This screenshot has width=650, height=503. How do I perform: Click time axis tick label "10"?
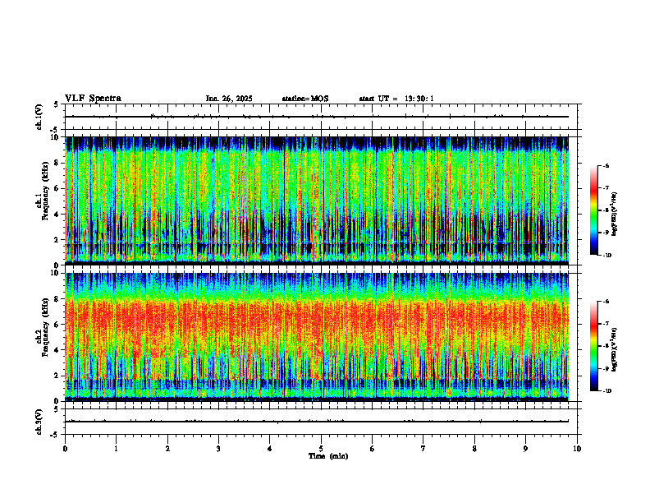point(577,449)
